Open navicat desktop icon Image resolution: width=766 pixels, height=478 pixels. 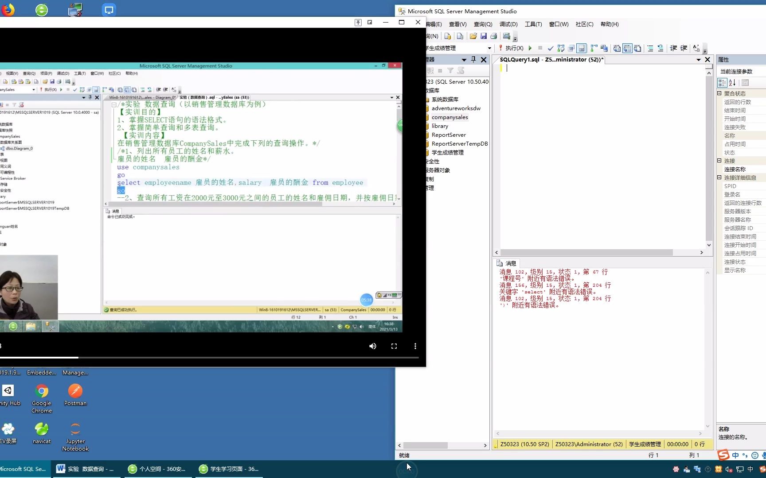pyautogui.click(x=42, y=432)
